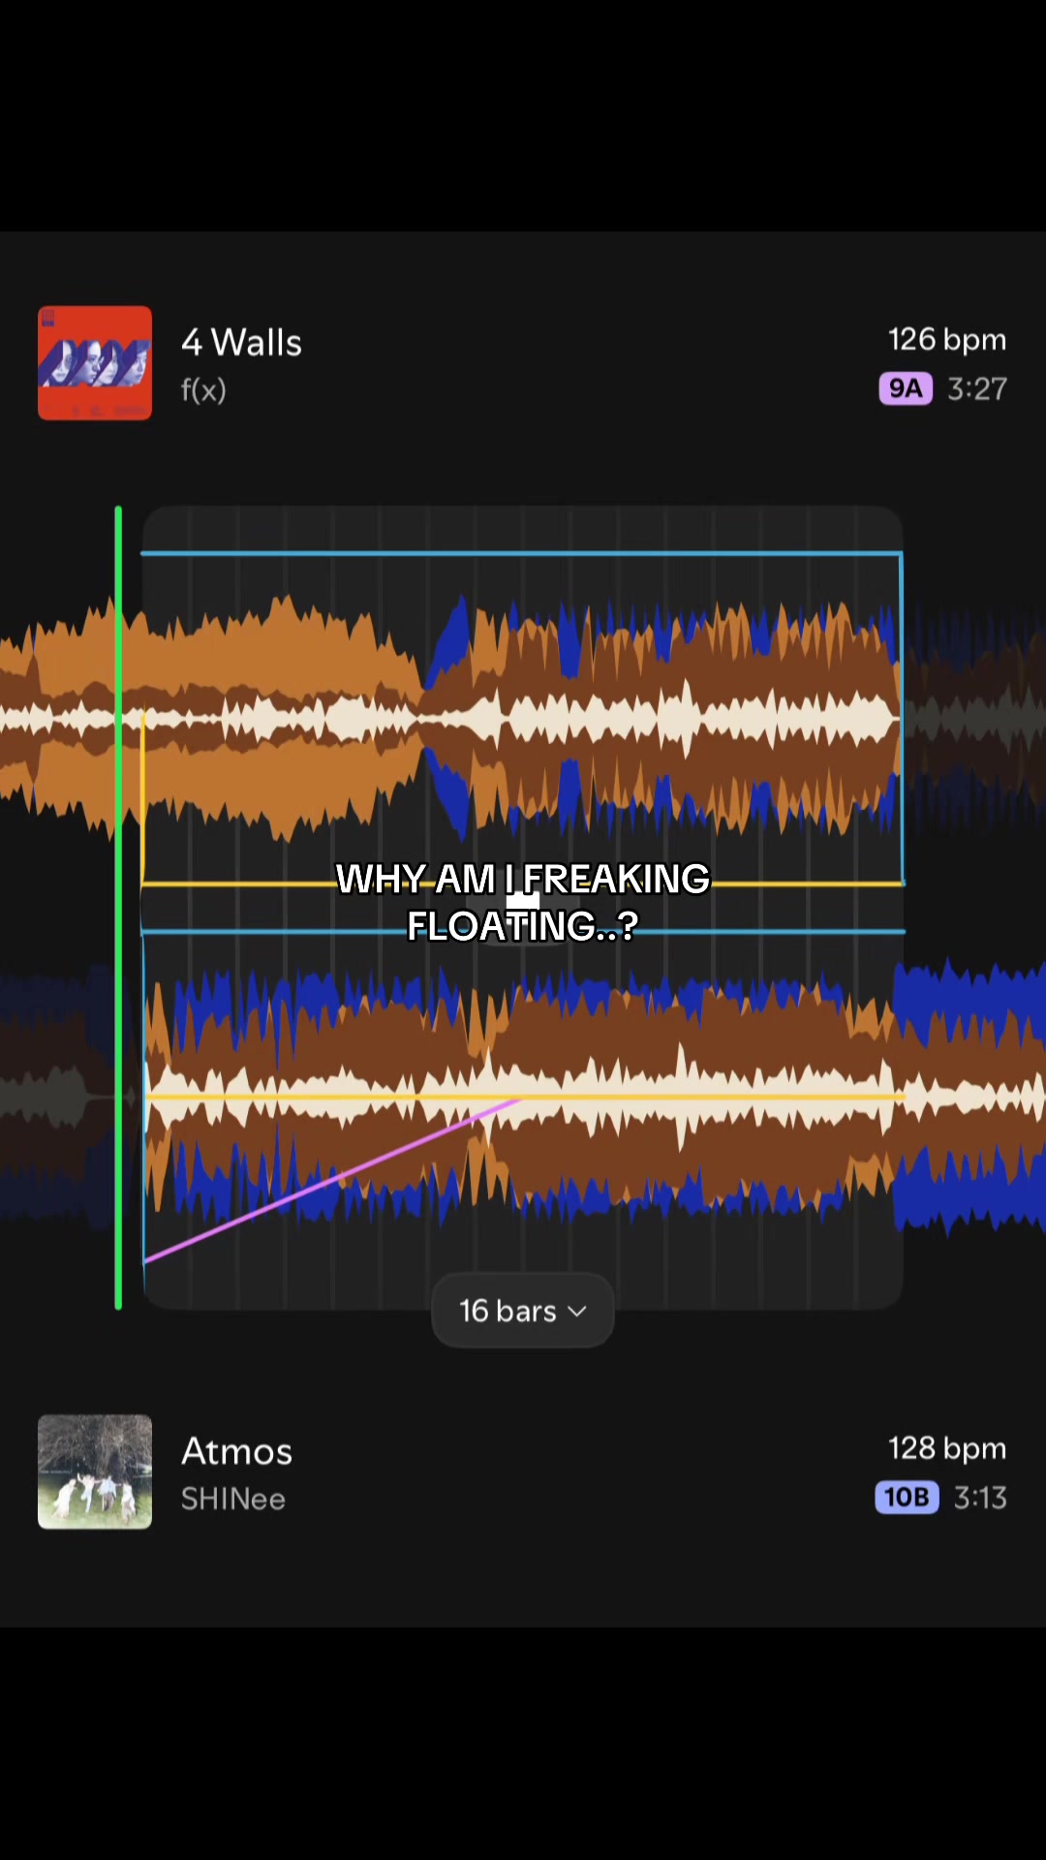
Task: Click the 128 bpm tempo label
Action: pos(947,1448)
